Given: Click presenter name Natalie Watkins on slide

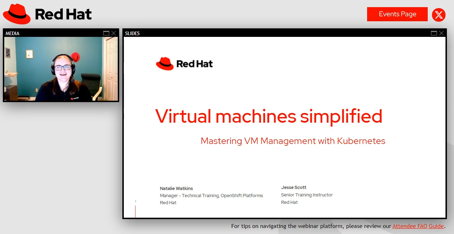Looking at the screenshot, I should pos(176,188).
